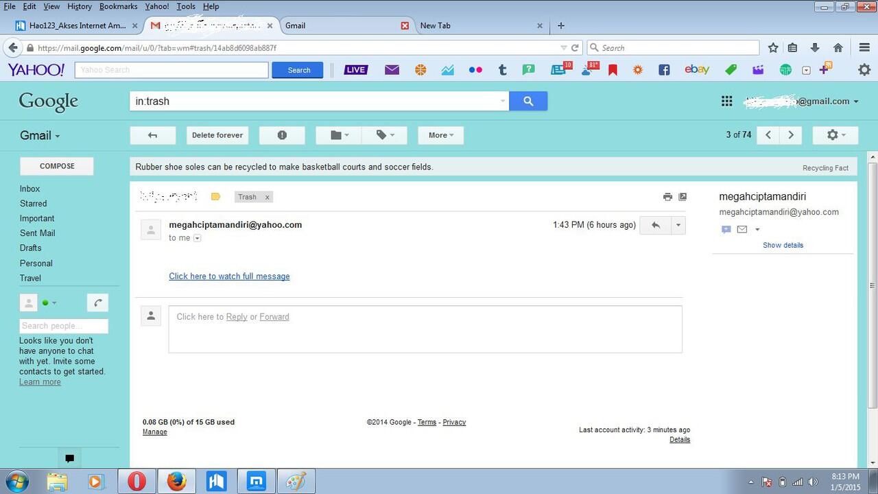Switch to the New Tab tab
The image size is (878, 494).
(480, 25)
